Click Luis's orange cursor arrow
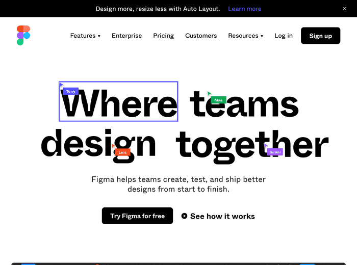 coord(113,146)
